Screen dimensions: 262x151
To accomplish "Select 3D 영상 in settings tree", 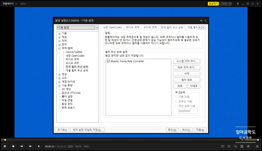I will click(66, 89).
